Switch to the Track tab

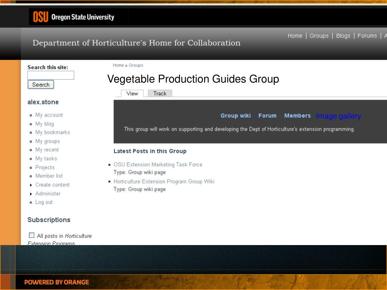pos(160,94)
